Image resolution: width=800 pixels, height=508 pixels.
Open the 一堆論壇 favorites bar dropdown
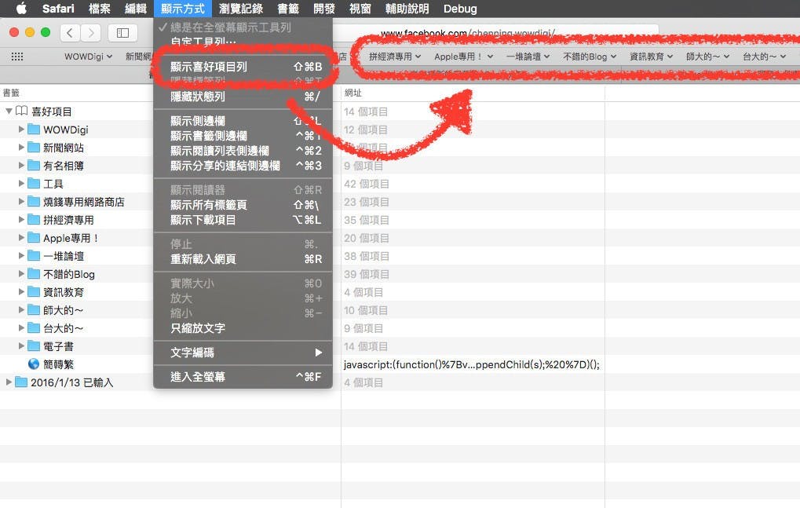click(x=528, y=57)
